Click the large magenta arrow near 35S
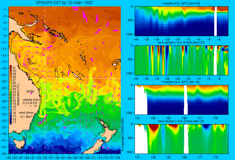235x160 pixels. pyautogui.click(x=42, y=121)
